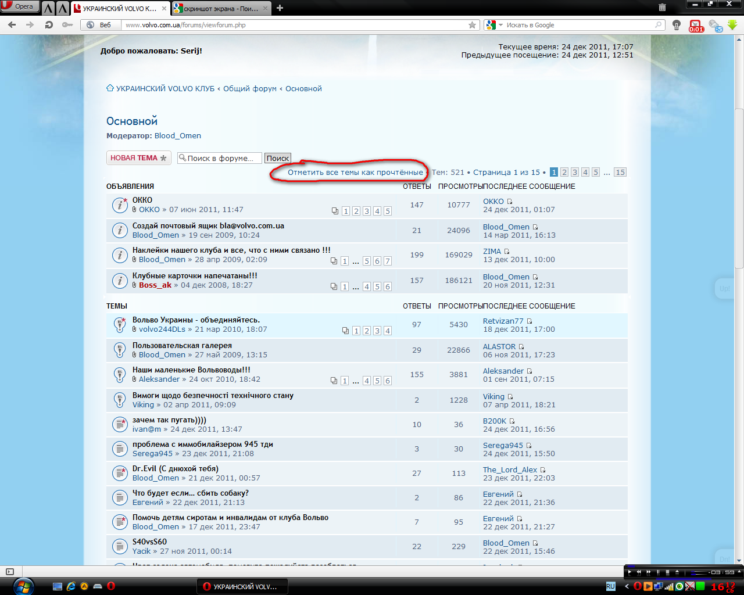This screenshot has height=595, width=744.
Task: Open the Blood_Omen moderator profile
Action: pyautogui.click(x=177, y=136)
